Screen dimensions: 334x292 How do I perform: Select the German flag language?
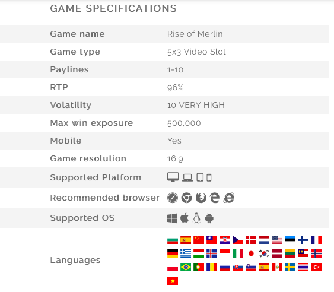173,253
